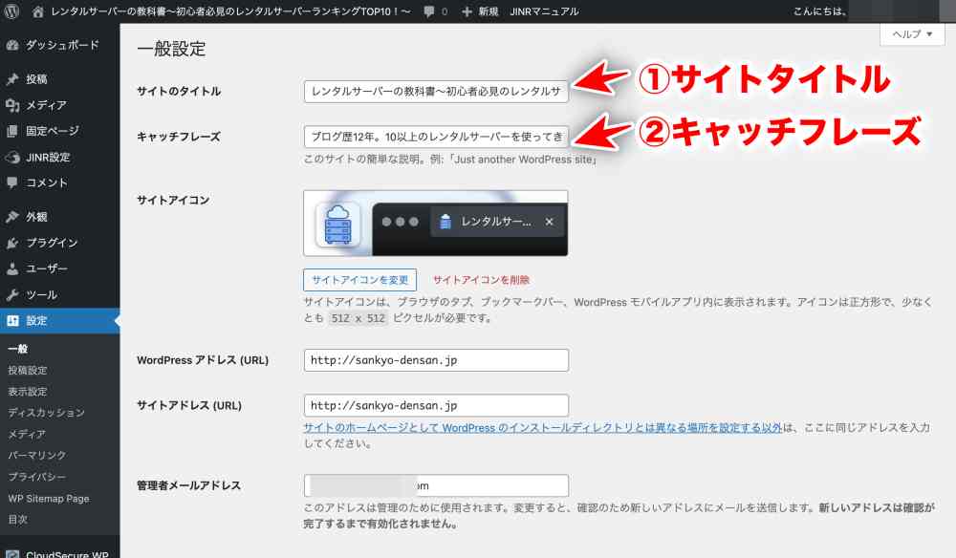Click サイトアイコンを変更 button
Image resolution: width=956 pixels, height=558 pixels.
(x=359, y=280)
